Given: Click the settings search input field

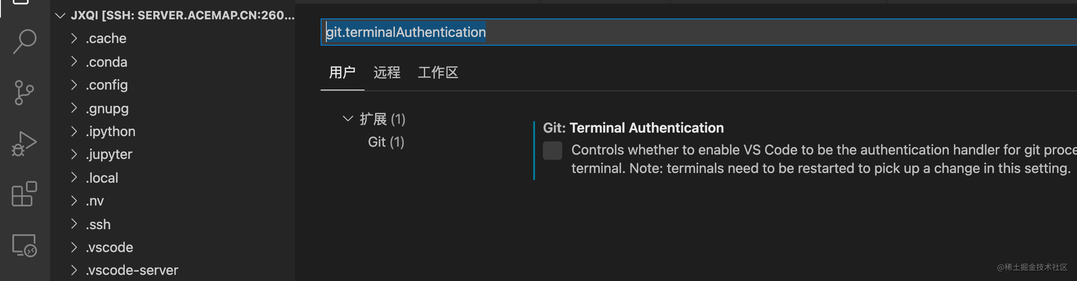Looking at the screenshot, I should point(615,32).
